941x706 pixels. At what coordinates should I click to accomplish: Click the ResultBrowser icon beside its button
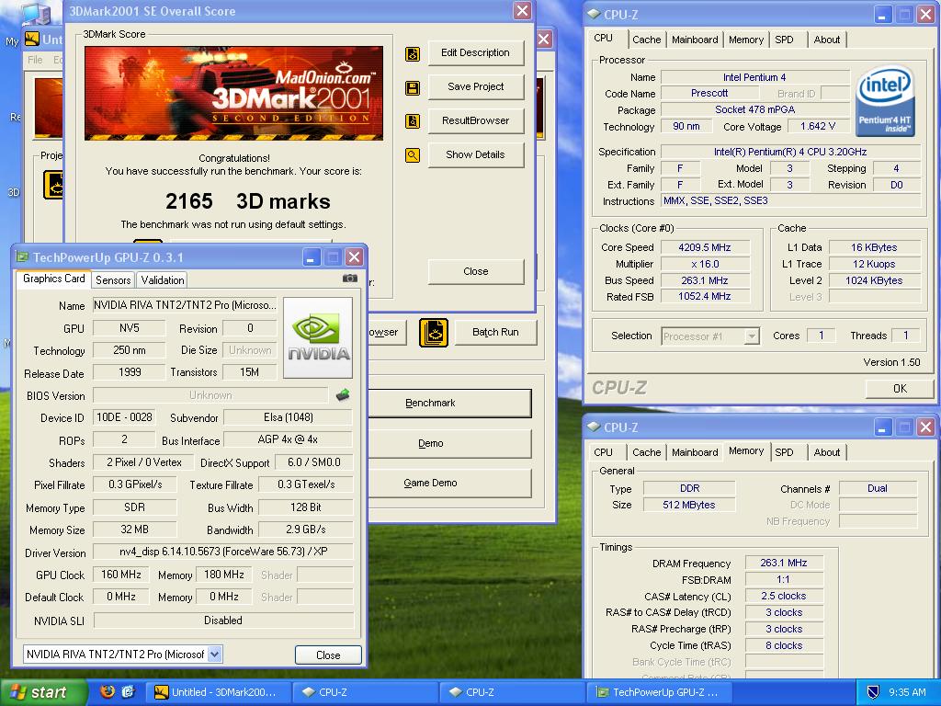tap(413, 121)
